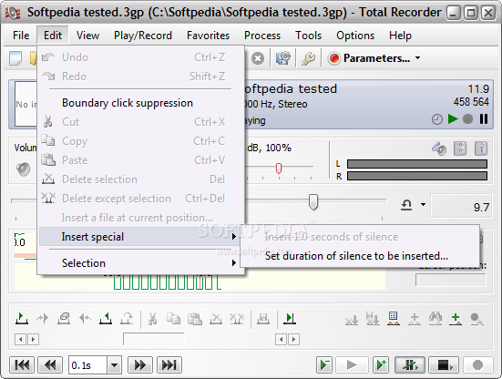
Task: Click the paste icon in bottom toolbar
Action: pos(195,319)
